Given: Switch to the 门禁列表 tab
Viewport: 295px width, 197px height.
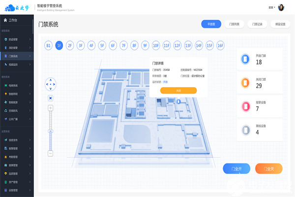Looking at the screenshot, I should (x=234, y=24).
